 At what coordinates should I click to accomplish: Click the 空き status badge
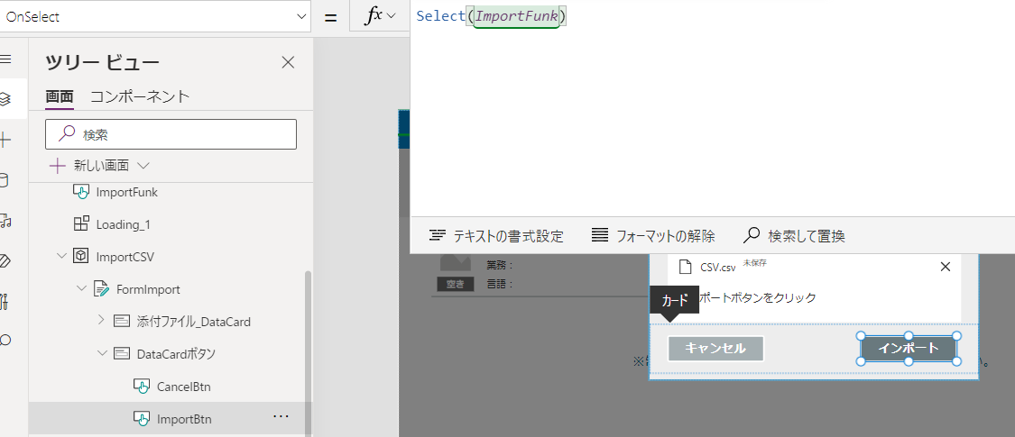456,284
